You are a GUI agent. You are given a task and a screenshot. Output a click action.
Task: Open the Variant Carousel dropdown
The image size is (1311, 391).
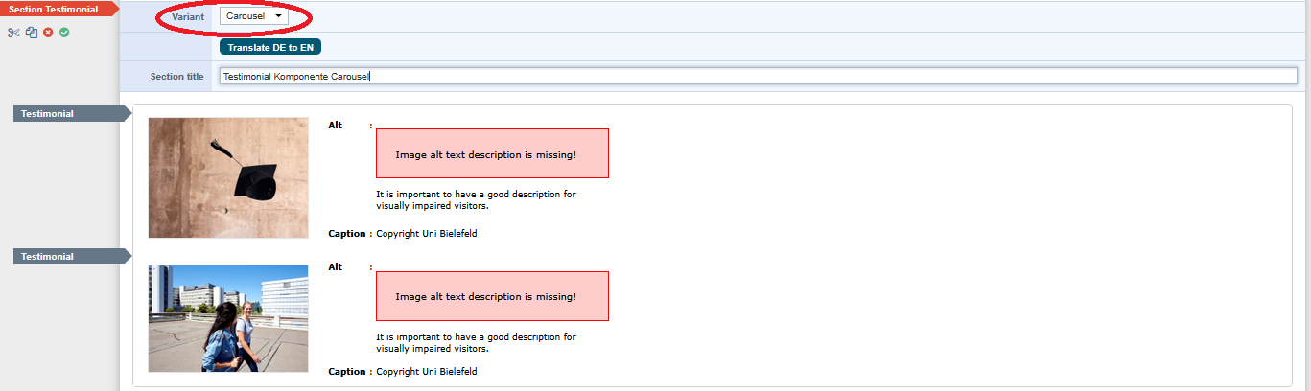pos(253,16)
